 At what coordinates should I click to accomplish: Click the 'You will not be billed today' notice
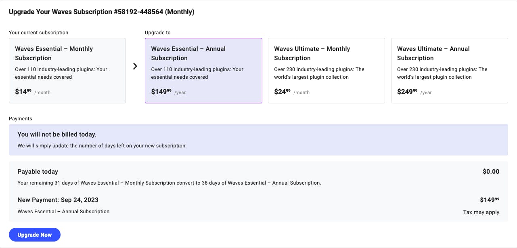[x=57, y=135]
